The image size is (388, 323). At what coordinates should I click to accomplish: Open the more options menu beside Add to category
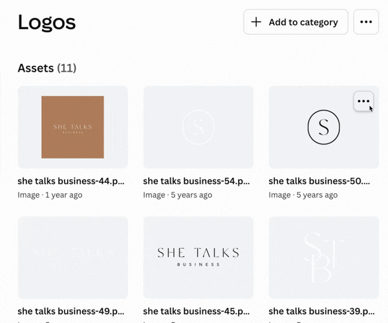pos(366,22)
